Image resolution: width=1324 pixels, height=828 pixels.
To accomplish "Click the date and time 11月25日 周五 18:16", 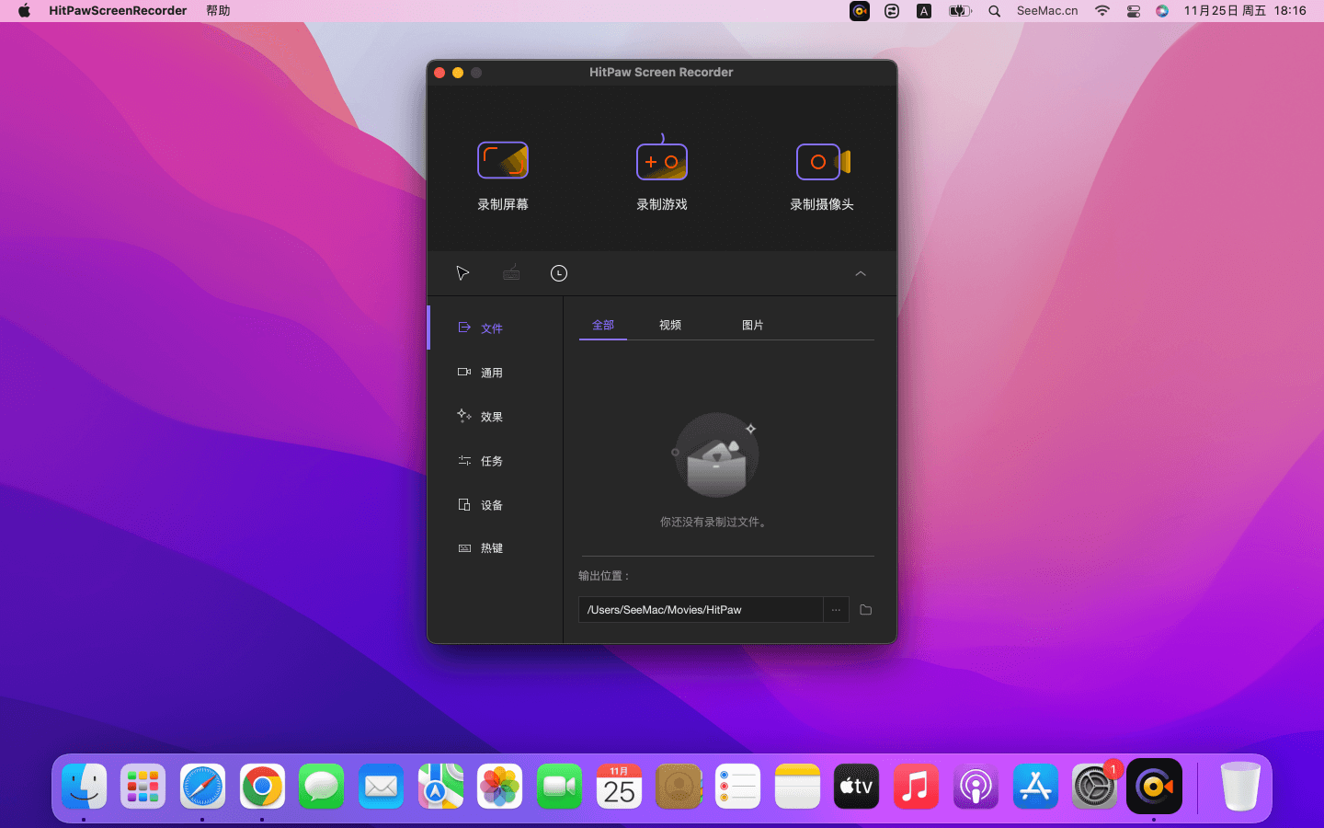I will tap(1245, 11).
